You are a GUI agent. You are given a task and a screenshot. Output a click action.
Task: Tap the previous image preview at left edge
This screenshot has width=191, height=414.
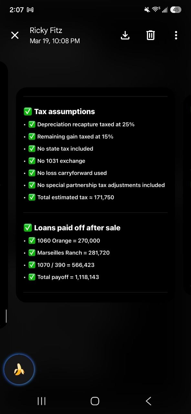(4, 194)
